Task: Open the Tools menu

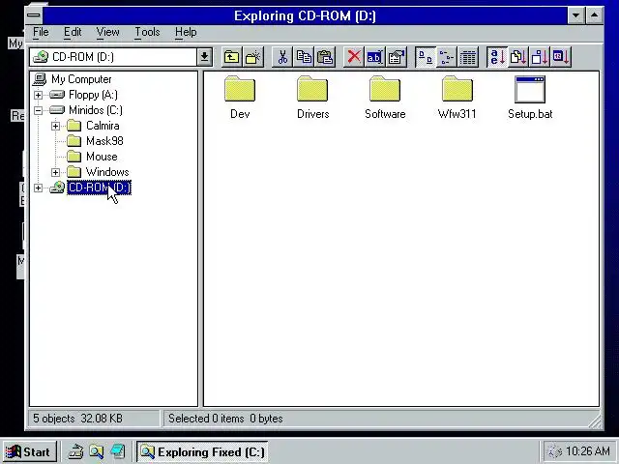Action: (x=147, y=32)
